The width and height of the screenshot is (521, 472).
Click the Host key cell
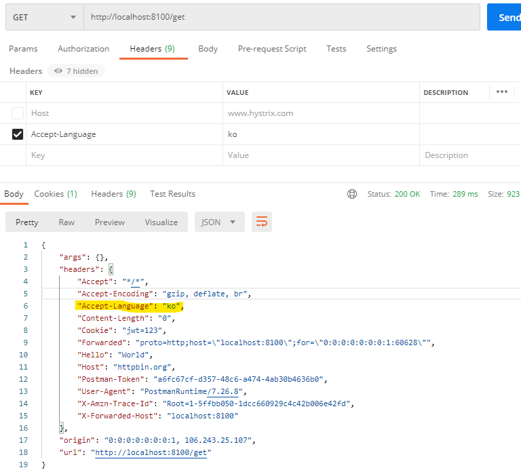(x=125, y=113)
